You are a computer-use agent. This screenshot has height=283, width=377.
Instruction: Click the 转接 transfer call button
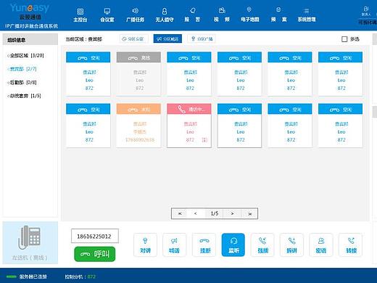pyautogui.click(x=351, y=245)
